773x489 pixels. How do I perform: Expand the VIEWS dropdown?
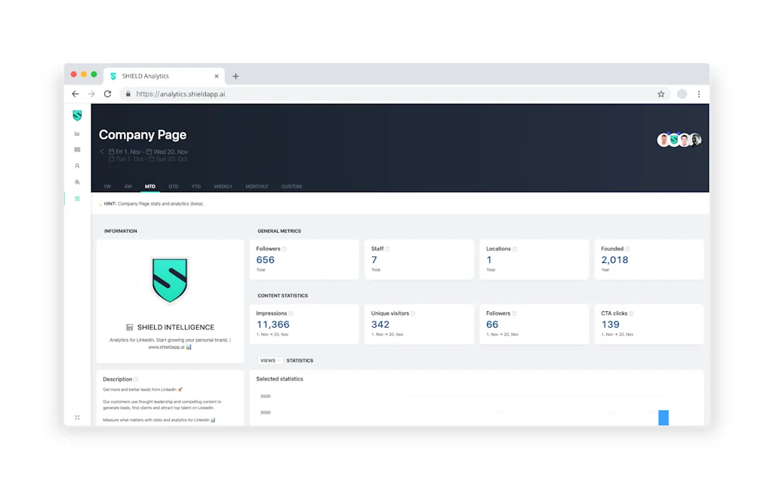pos(270,361)
